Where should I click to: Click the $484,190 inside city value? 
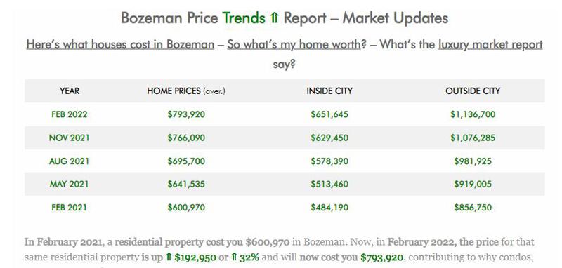click(329, 208)
